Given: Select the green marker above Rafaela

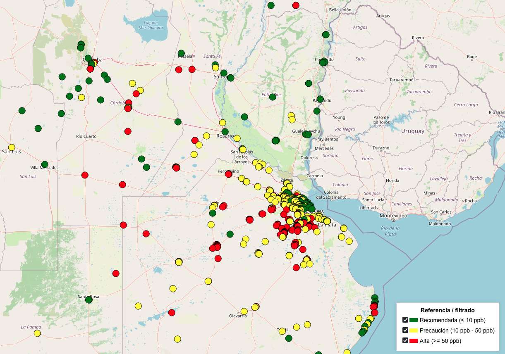Looking at the screenshot, I should 181,53.
